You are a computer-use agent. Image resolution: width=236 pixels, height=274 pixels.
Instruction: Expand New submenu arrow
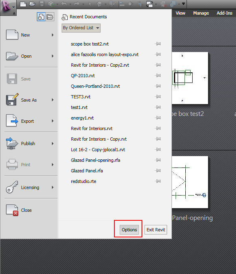click(x=53, y=35)
